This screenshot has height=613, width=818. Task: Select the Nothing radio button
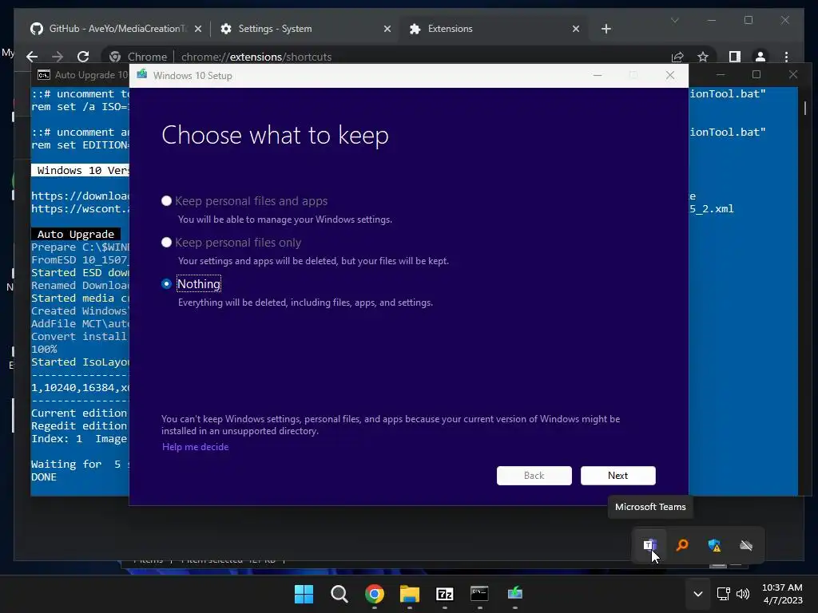166,284
